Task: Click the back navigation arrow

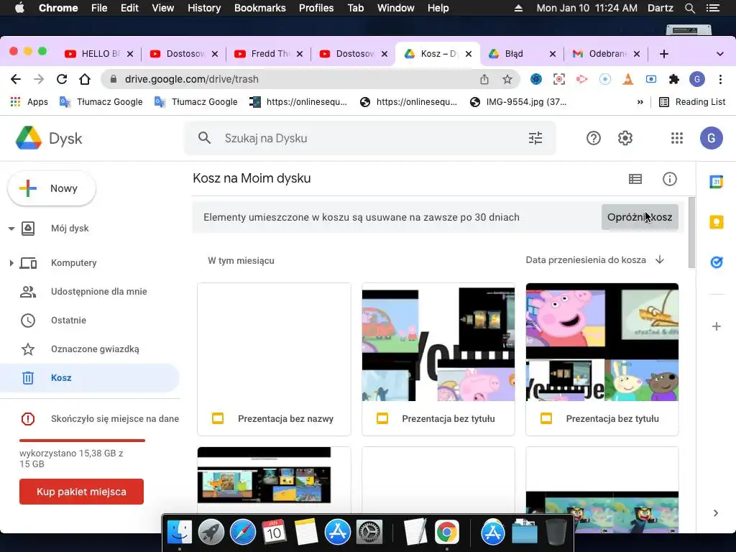Action: tap(16, 79)
